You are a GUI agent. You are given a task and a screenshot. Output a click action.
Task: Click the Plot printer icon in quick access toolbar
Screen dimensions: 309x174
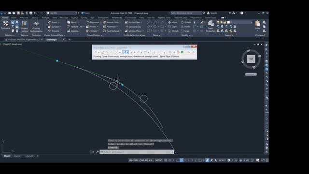[31, 13]
